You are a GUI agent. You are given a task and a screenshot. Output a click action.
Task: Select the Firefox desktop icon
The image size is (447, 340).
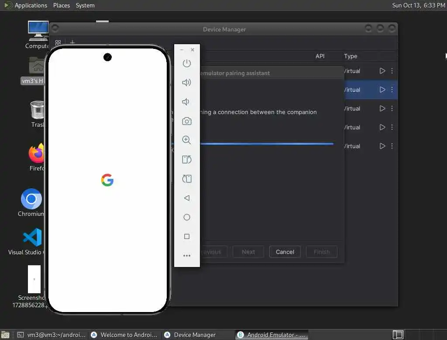37,157
